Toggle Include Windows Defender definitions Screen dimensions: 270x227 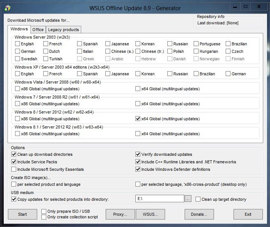pyautogui.click(x=138, y=169)
